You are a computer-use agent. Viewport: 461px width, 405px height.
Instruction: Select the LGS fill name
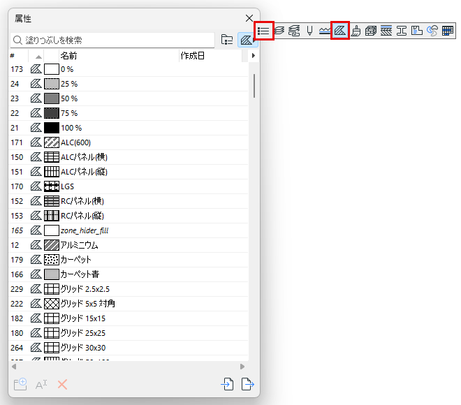click(x=67, y=186)
